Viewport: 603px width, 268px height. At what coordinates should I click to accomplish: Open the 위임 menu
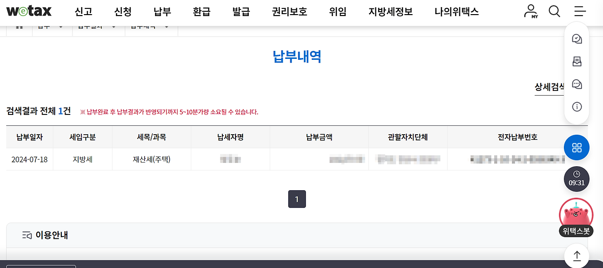point(338,12)
